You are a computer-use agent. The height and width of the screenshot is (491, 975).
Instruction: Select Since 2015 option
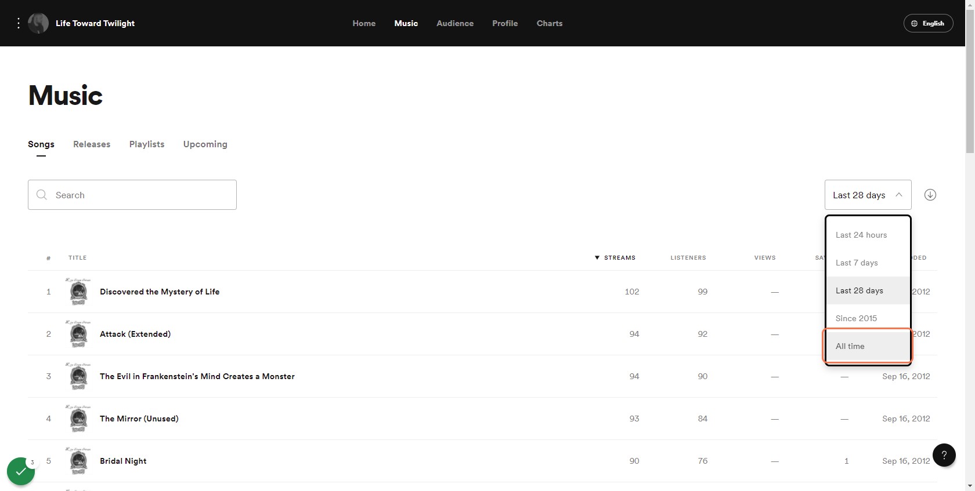click(x=868, y=318)
